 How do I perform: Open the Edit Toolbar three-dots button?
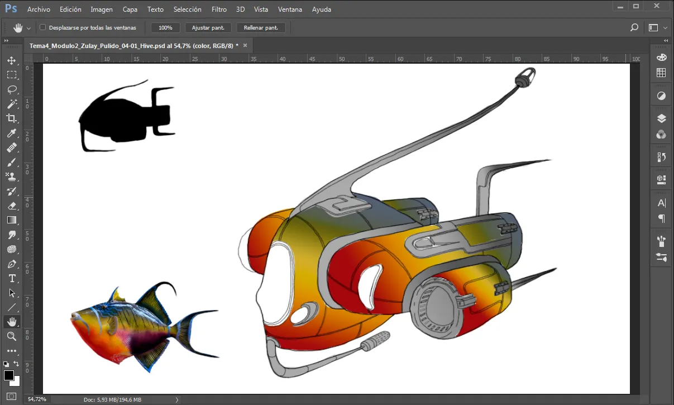(x=12, y=351)
